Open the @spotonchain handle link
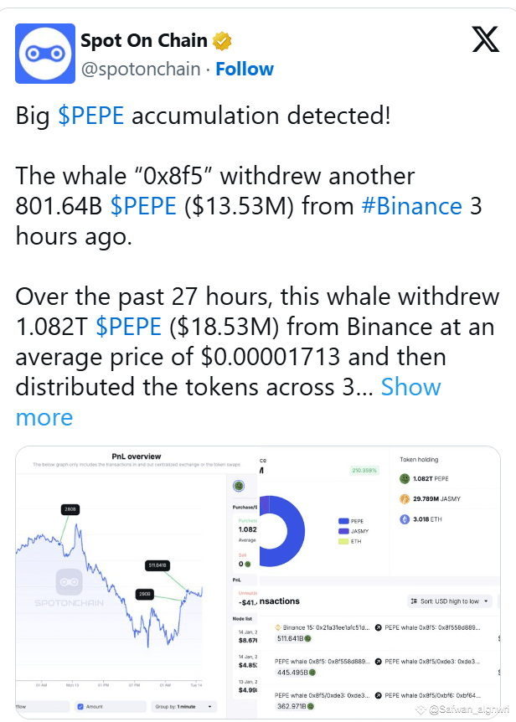The image size is (516, 722). point(141,69)
